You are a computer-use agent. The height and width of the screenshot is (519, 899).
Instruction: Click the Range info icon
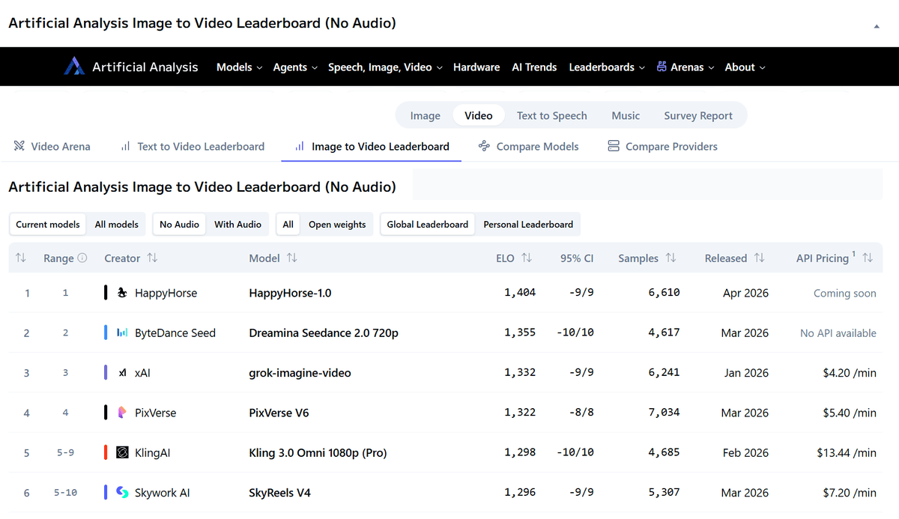(x=82, y=258)
